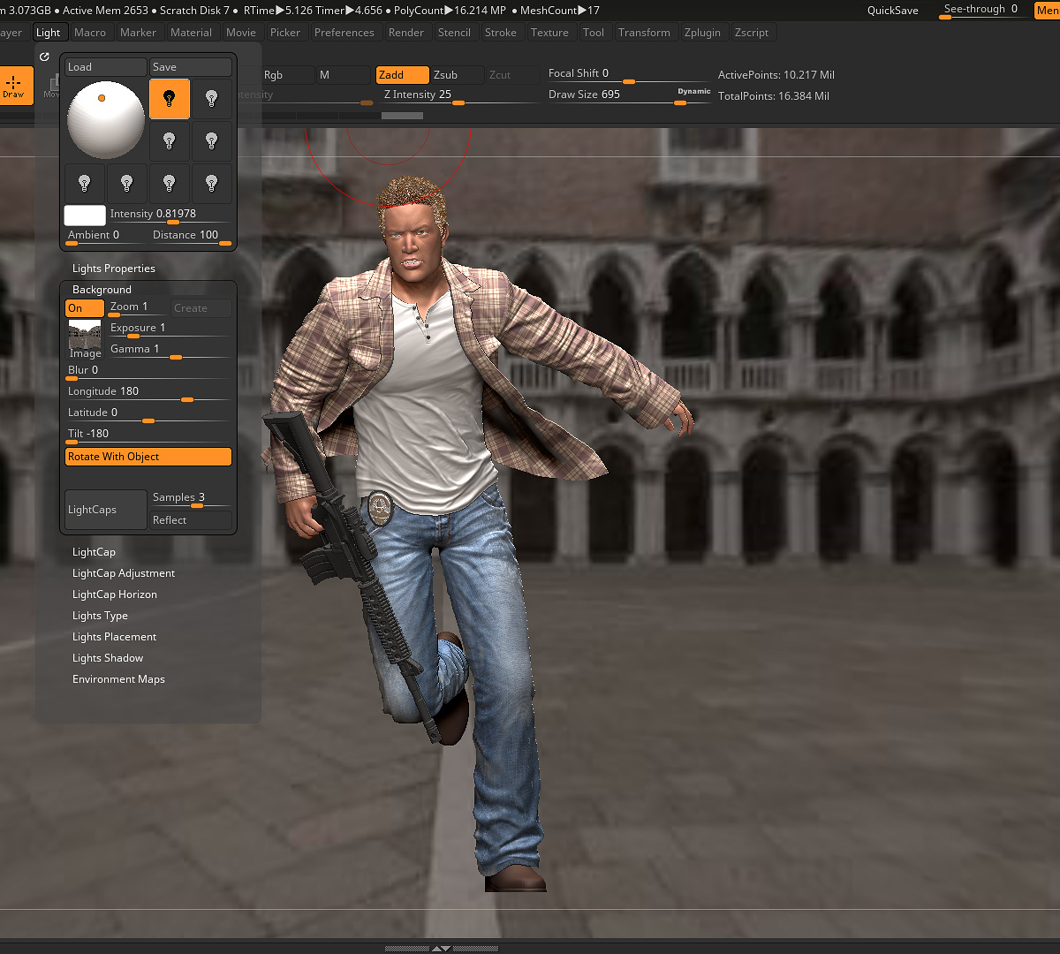The width and height of the screenshot is (1060, 954).
Task: Expand the Lights Properties section
Action: [x=114, y=269]
